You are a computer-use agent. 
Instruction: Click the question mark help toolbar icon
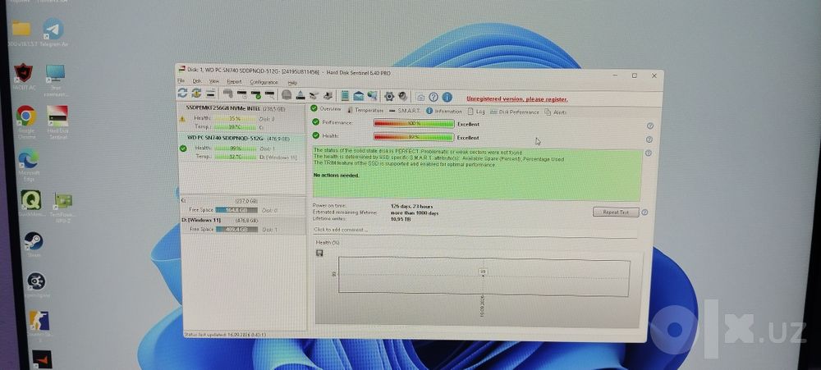tap(433, 98)
